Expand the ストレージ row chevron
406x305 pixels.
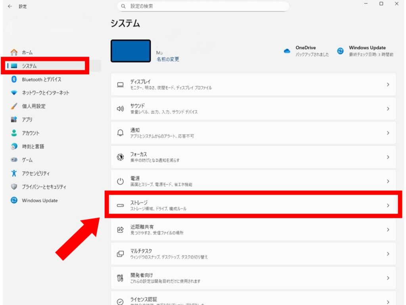pos(388,205)
